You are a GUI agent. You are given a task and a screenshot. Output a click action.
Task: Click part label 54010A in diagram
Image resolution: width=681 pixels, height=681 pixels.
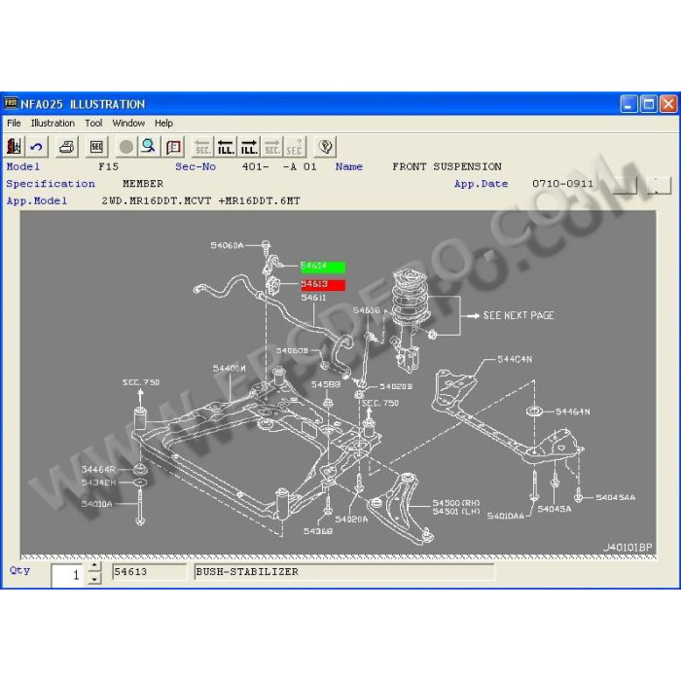97,504
